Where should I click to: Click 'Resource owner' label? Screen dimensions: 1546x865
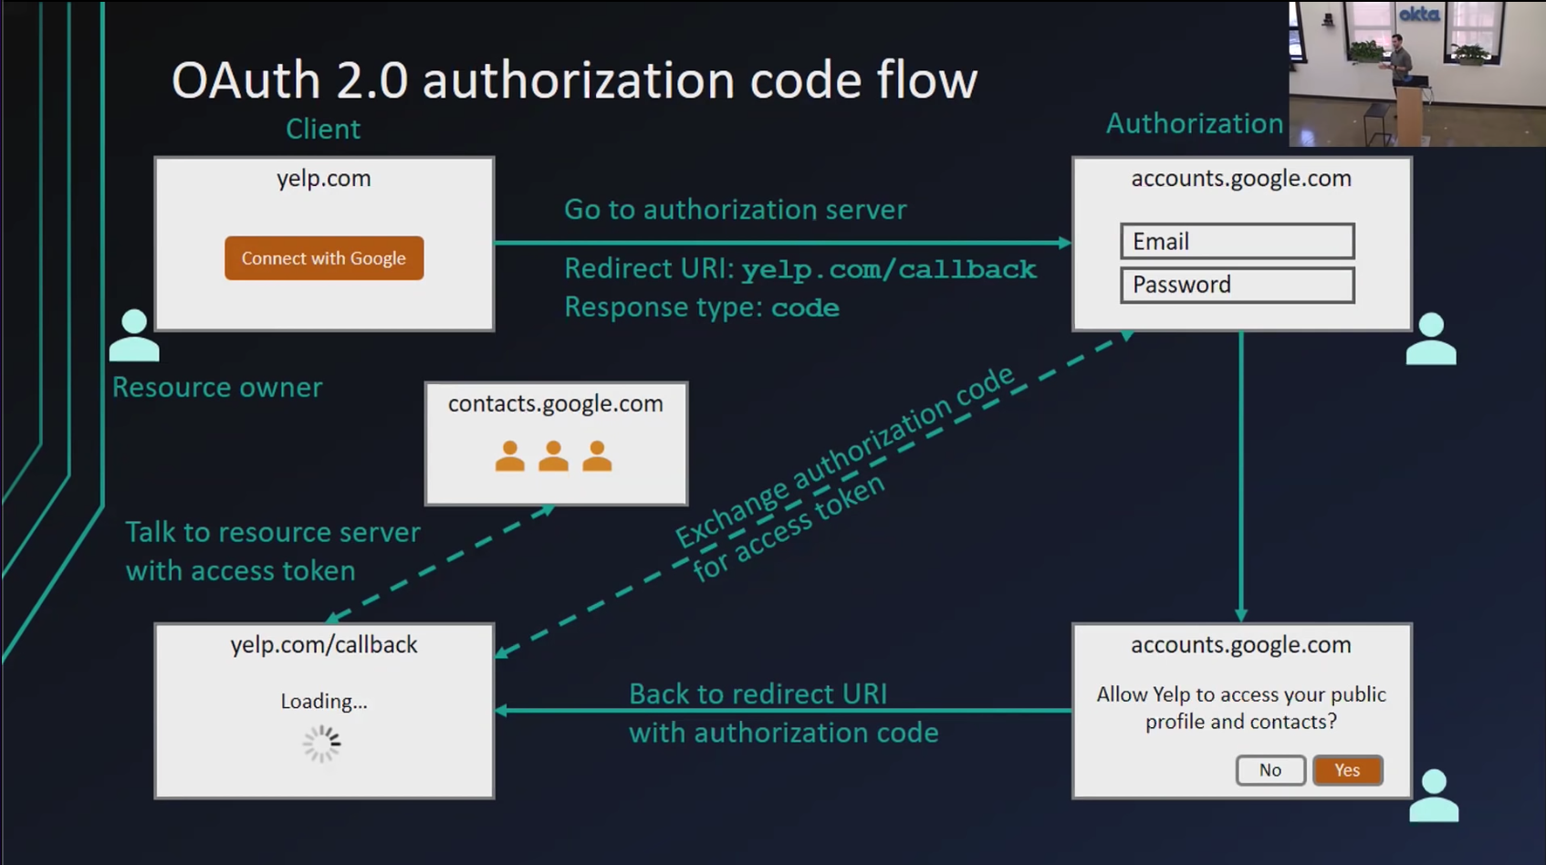217,387
